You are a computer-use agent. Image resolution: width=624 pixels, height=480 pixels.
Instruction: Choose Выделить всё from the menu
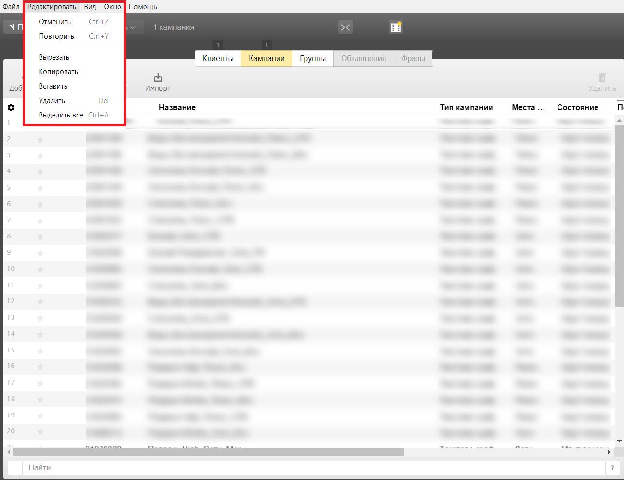click(61, 115)
